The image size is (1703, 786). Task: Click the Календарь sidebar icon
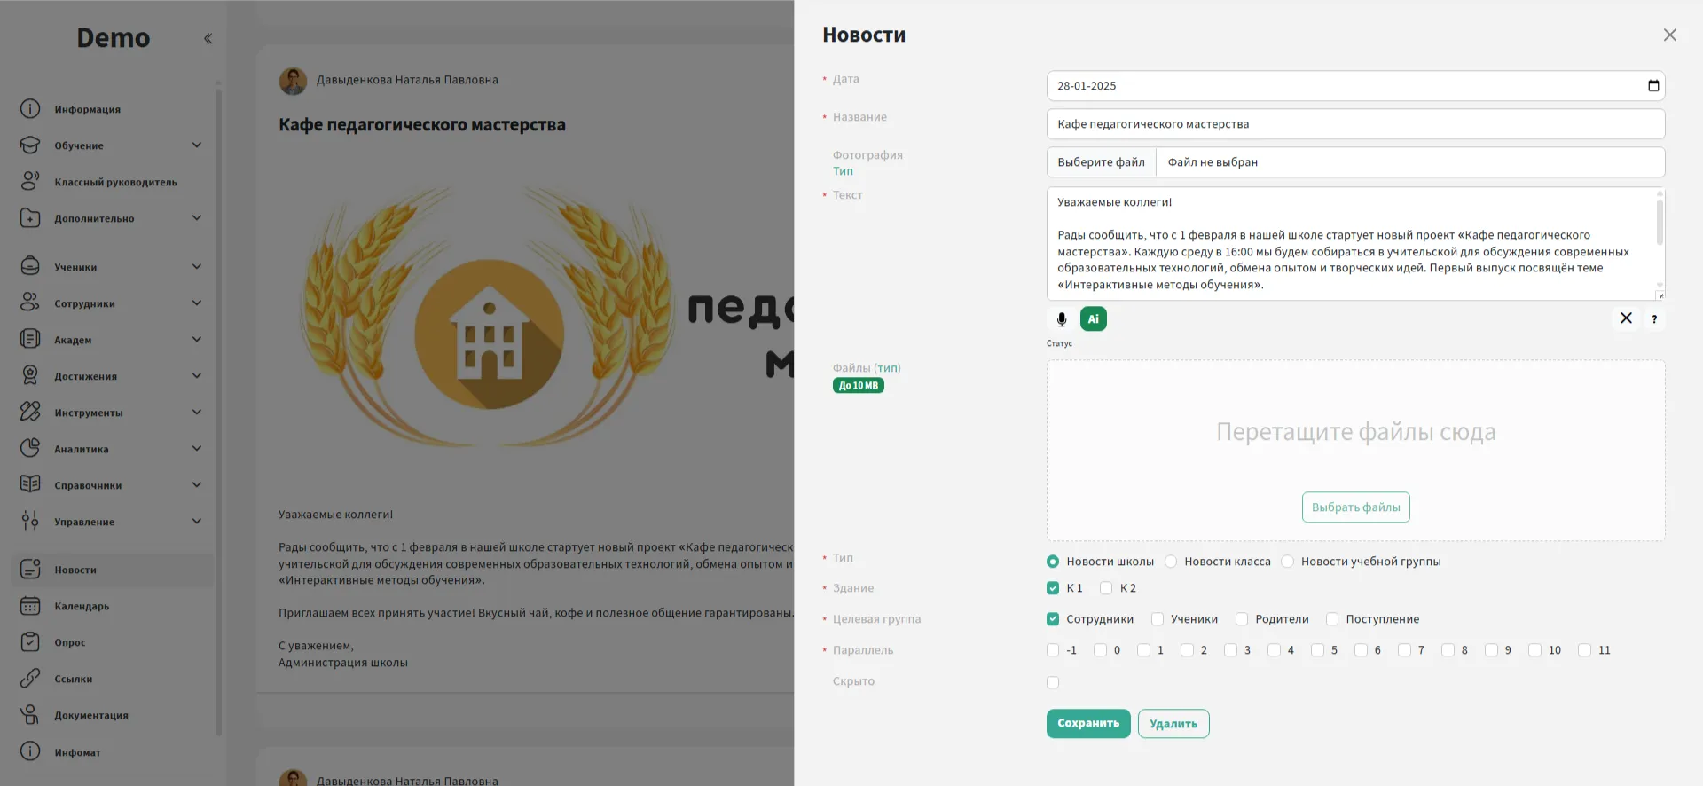click(30, 606)
